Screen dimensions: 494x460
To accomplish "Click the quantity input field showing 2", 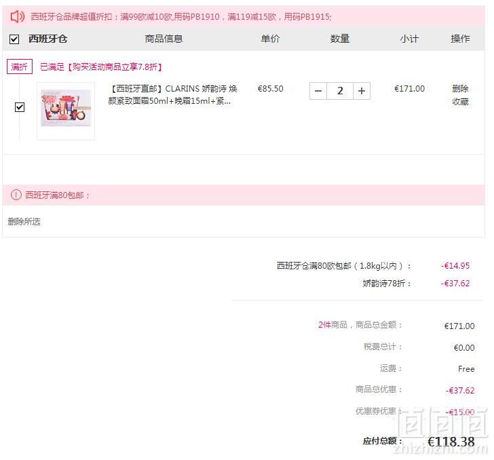I will 340,91.
